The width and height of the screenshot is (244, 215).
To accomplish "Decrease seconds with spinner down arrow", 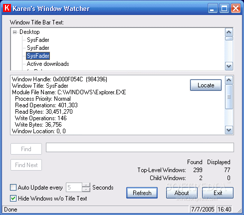I will tap(86, 190).
